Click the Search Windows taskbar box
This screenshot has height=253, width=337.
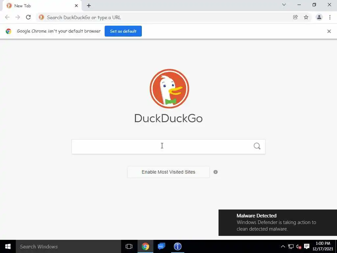(x=68, y=246)
